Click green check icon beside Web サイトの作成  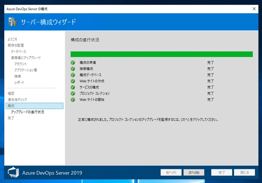(x=73, y=81)
